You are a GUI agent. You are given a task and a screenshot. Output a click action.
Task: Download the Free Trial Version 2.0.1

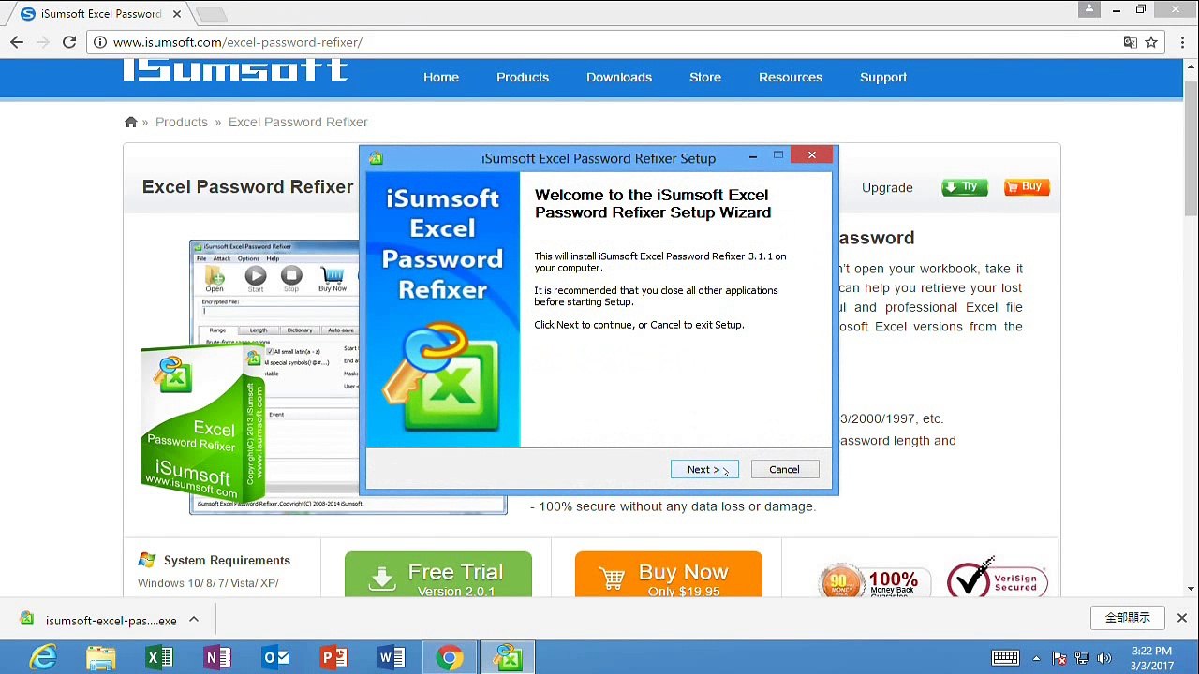[x=438, y=575]
